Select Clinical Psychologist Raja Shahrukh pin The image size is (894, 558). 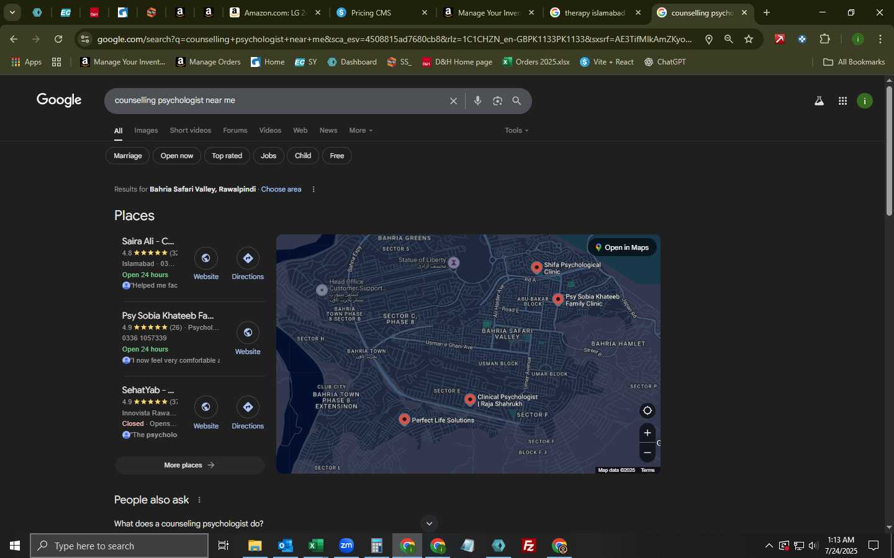pos(470,400)
